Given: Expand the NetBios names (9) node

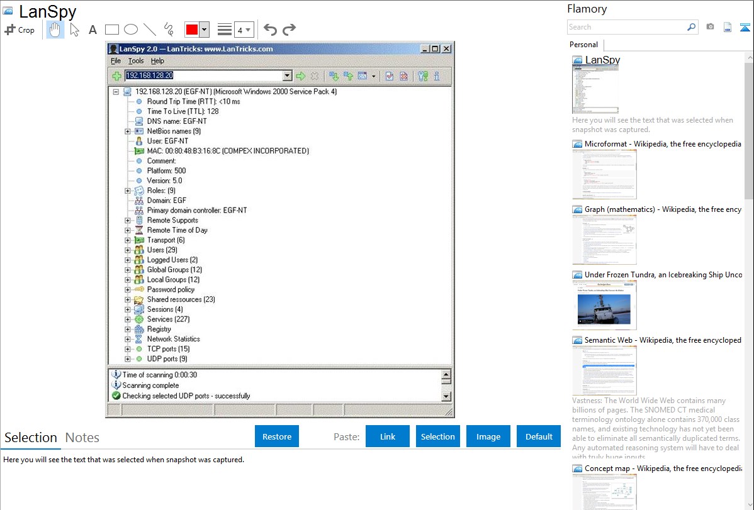Looking at the screenshot, I should click(x=127, y=131).
